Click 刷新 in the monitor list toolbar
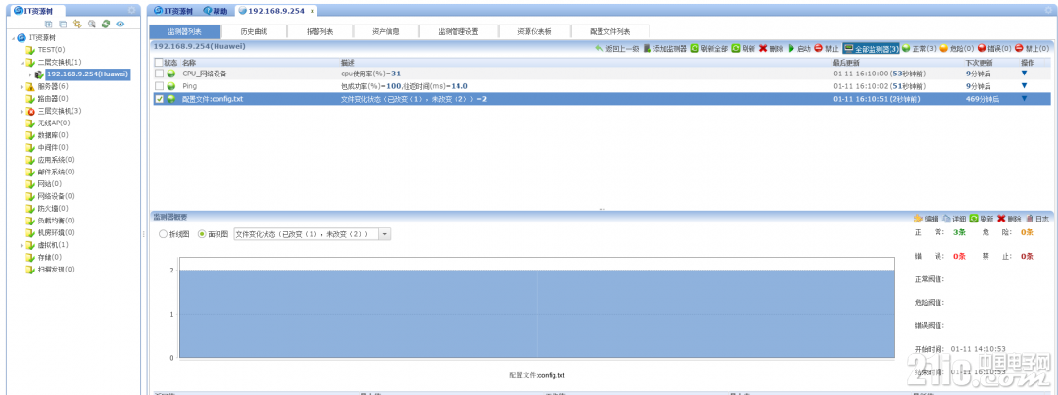Viewport: 1058px width, 395px height. (743, 49)
